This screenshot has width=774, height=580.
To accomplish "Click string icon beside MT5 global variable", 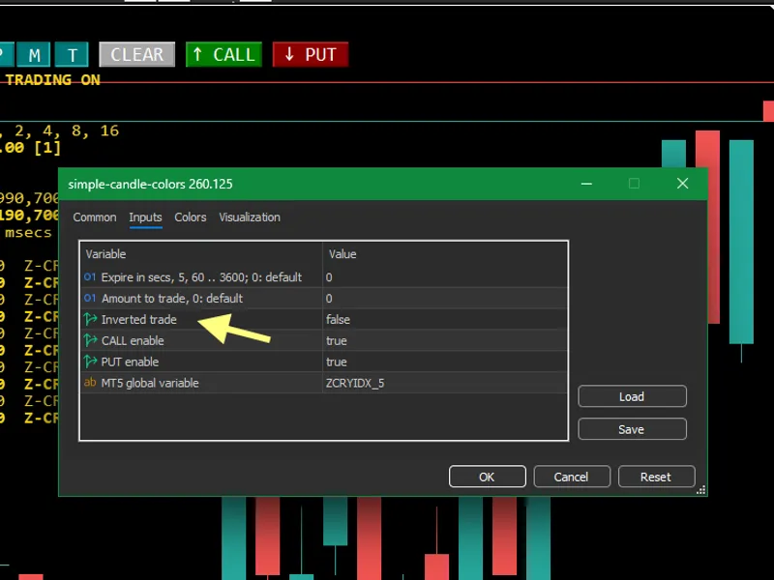I will [90, 383].
